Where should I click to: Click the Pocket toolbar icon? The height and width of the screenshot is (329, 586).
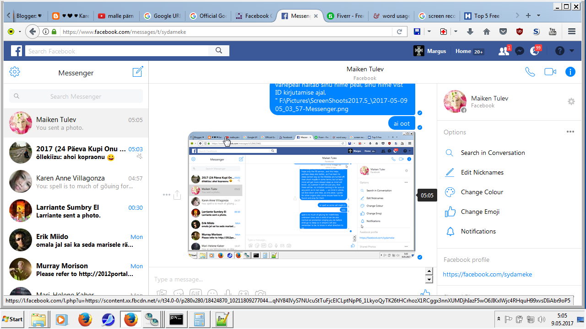click(503, 32)
